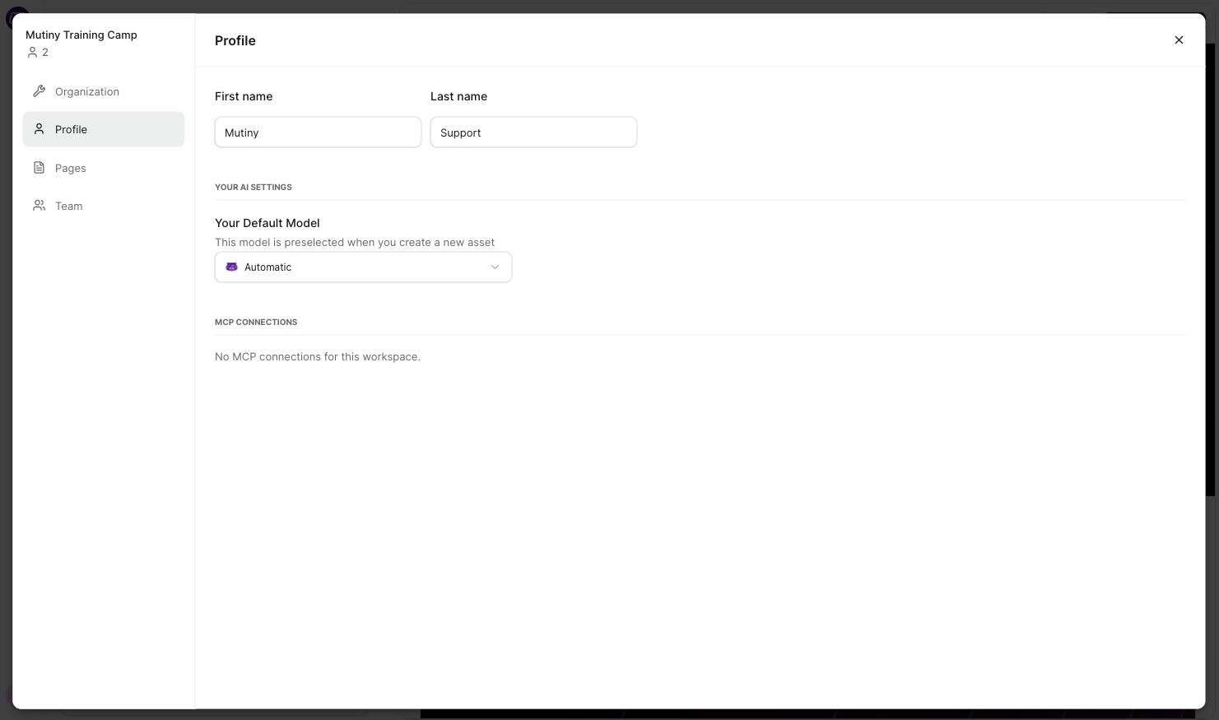Open the Your Default Model dropdown
The height and width of the screenshot is (720, 1219).
pyautogui.click(x=363, y=267)
